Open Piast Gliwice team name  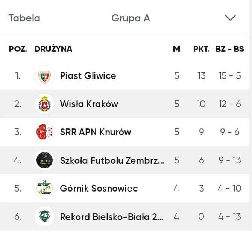[x=88, y=75]
